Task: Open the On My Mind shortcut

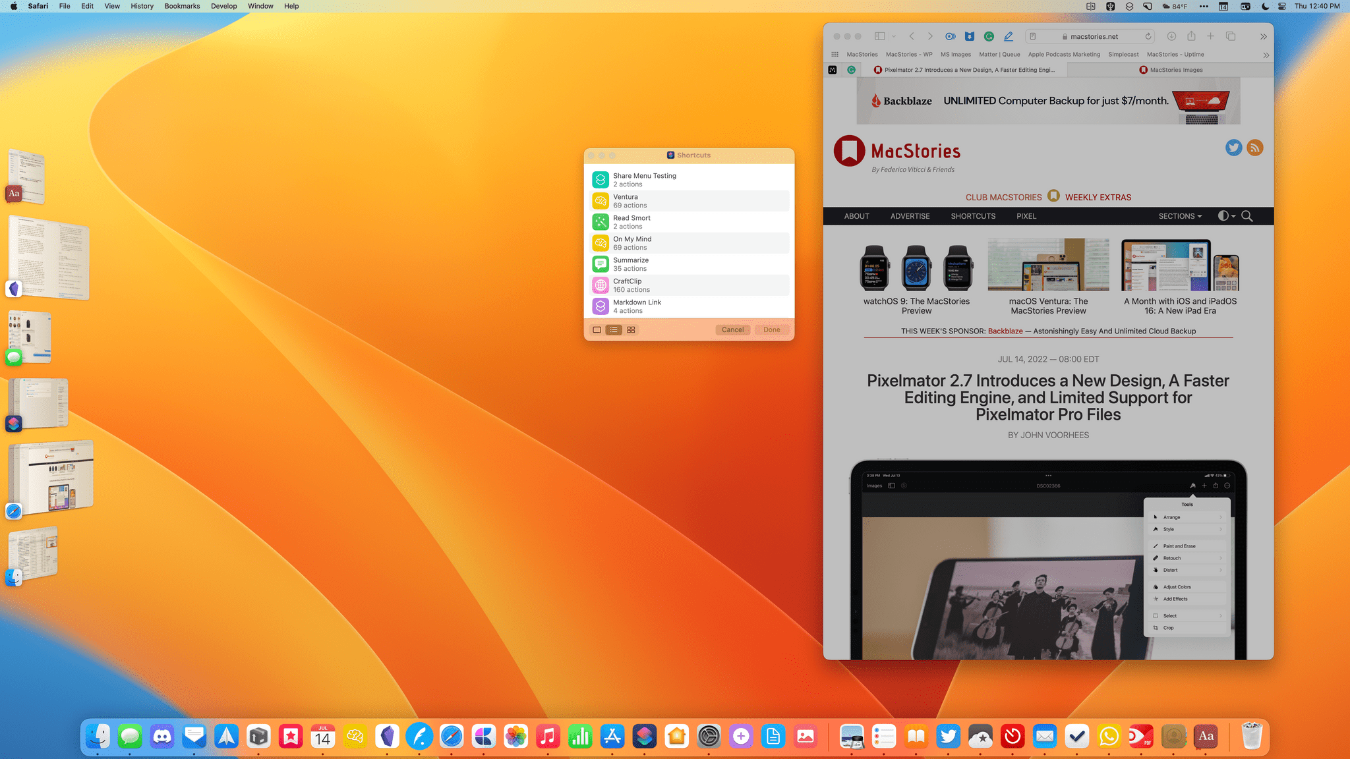Action: 690,243
